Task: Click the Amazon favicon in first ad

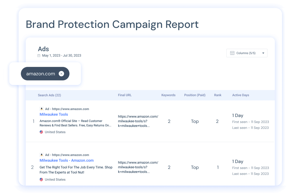Action: point(41,109)
